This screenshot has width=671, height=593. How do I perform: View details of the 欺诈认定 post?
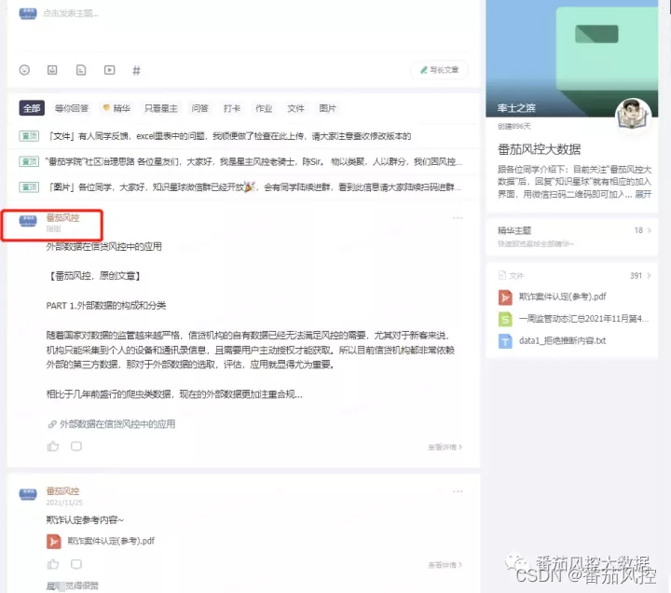[445, 565]
